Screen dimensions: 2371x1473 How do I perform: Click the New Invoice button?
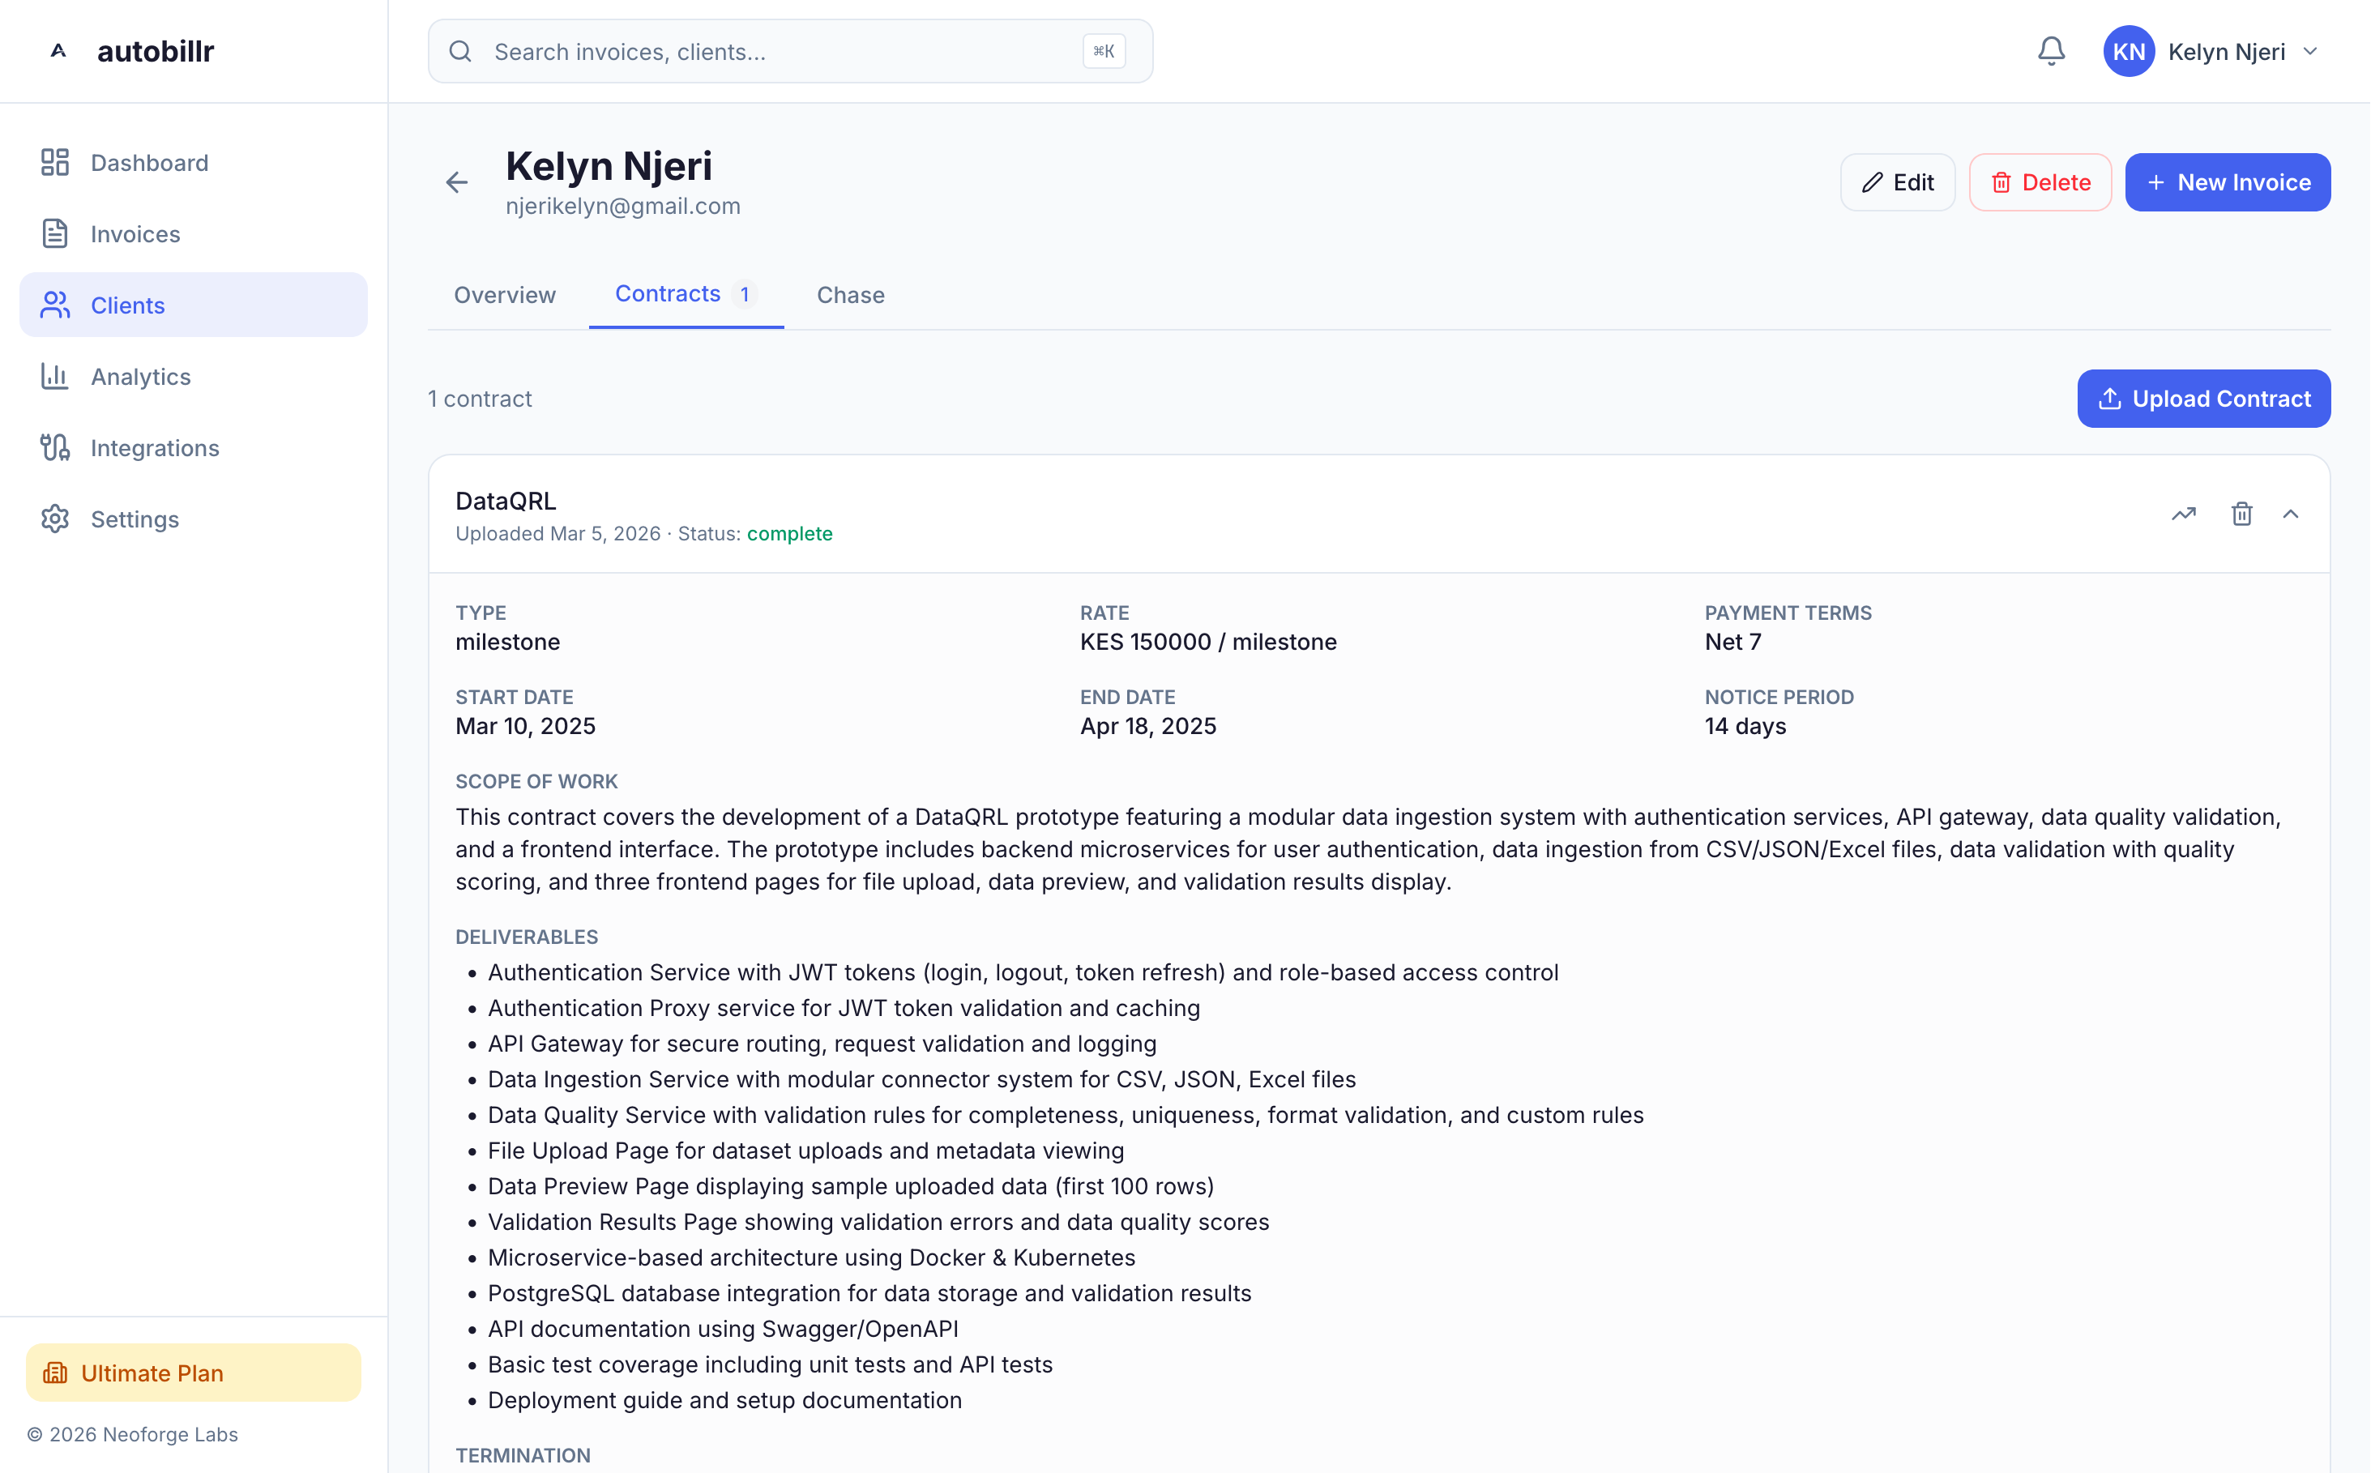2227,182
